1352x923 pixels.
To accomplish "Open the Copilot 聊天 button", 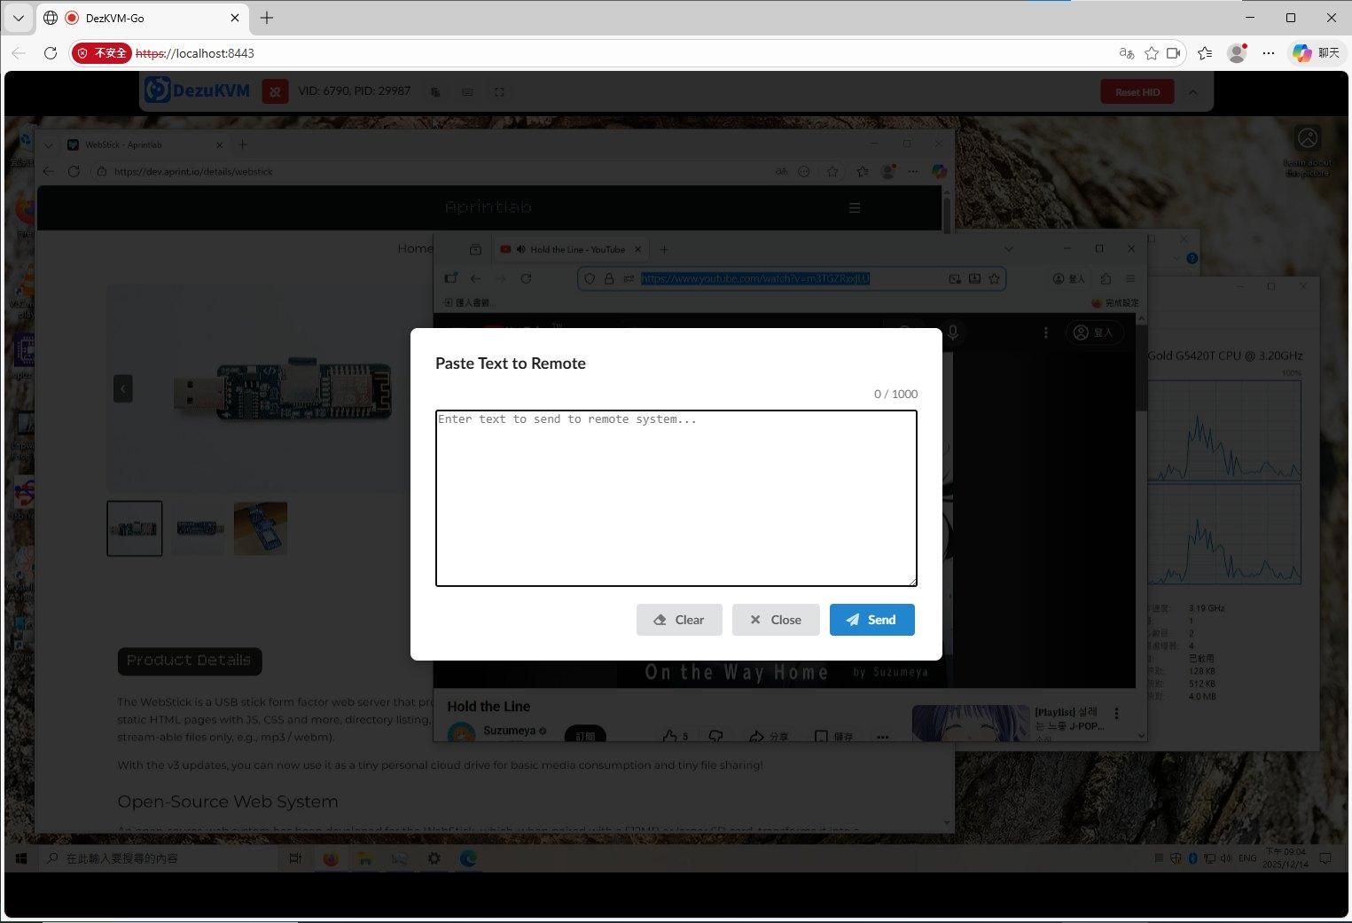I will 1316,53.
